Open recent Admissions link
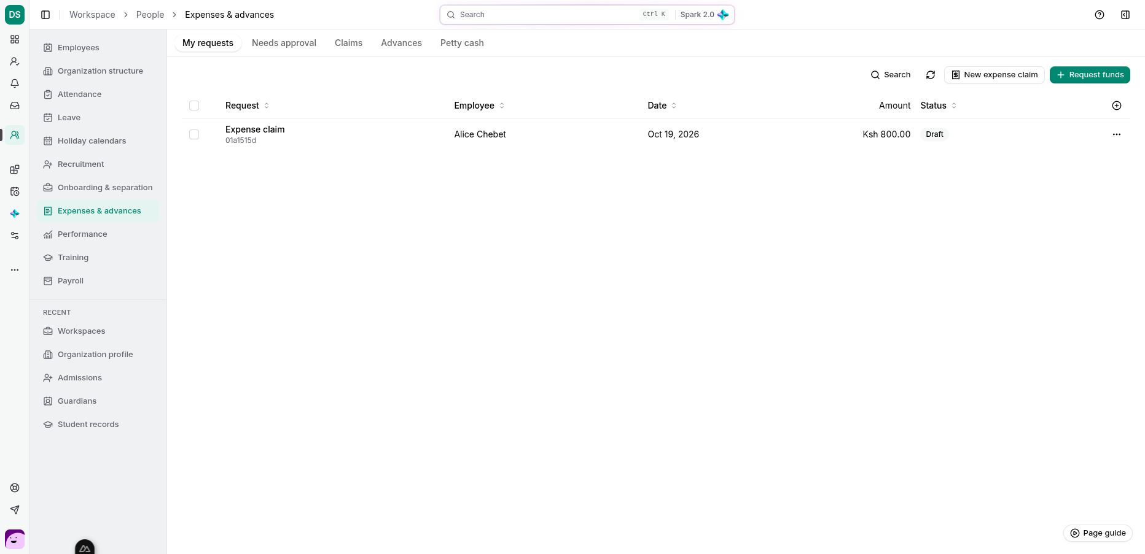The image size is (1145, 554). click(98, 378)
